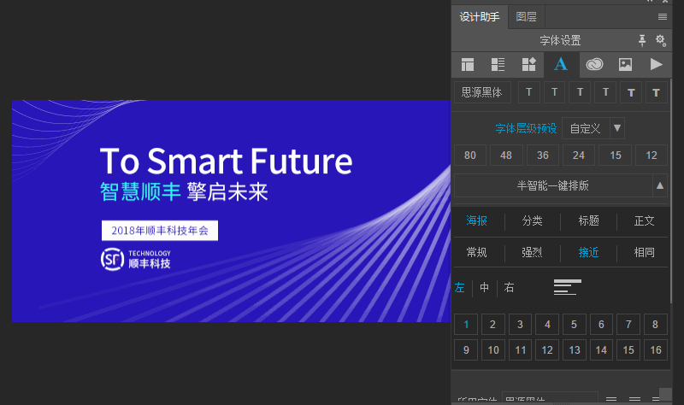
Task: Choose layout preset 7
Action: 628,325
